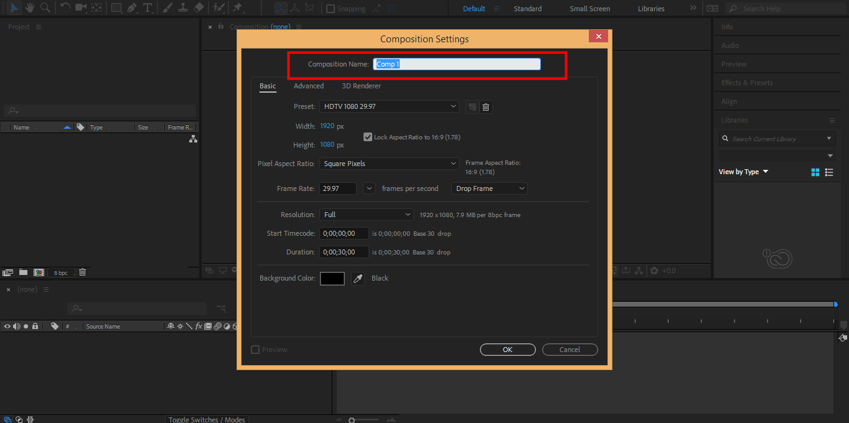Select the Zoom magnifier tool
Screen dimensions: 849x423
pyautogui.click(x=45, y=8)
